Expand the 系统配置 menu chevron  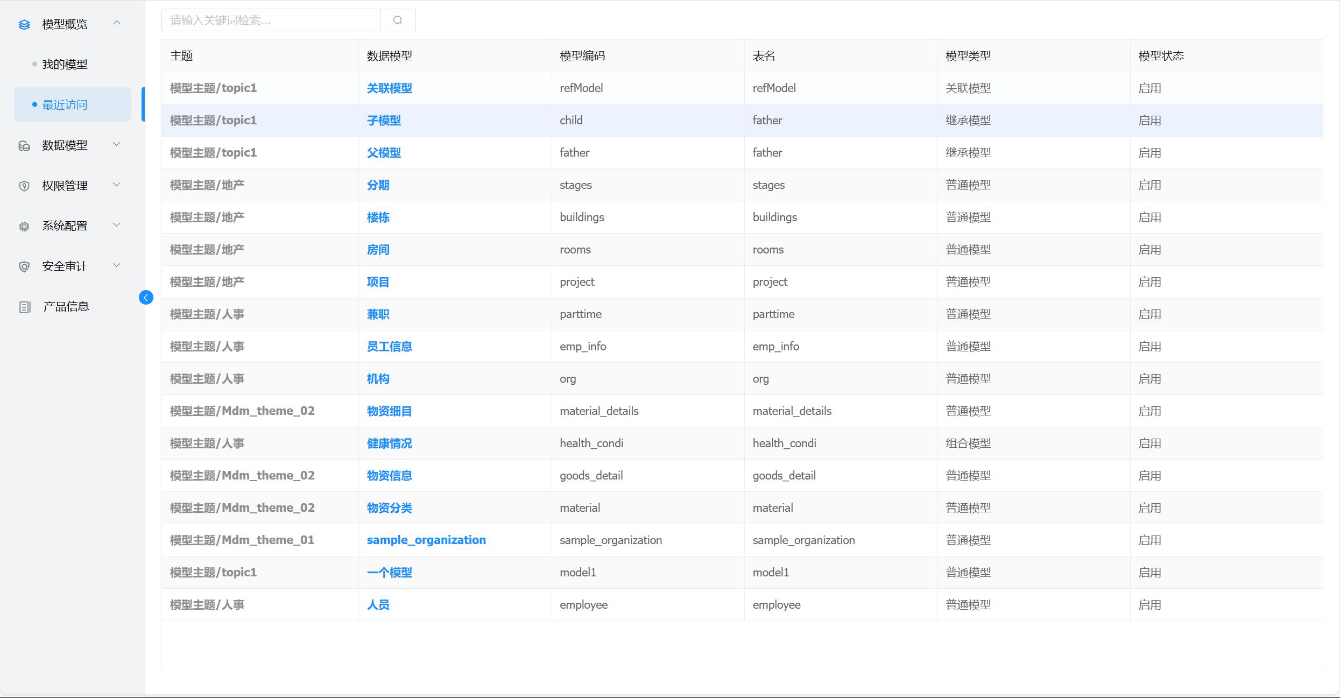click(x=117, y=225)
